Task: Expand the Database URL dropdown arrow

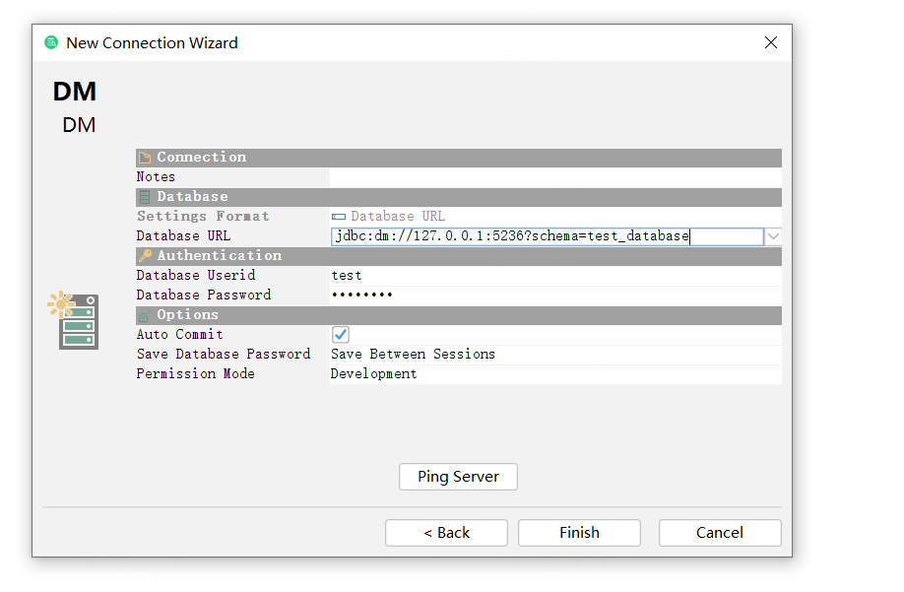Action: [773, 236]
